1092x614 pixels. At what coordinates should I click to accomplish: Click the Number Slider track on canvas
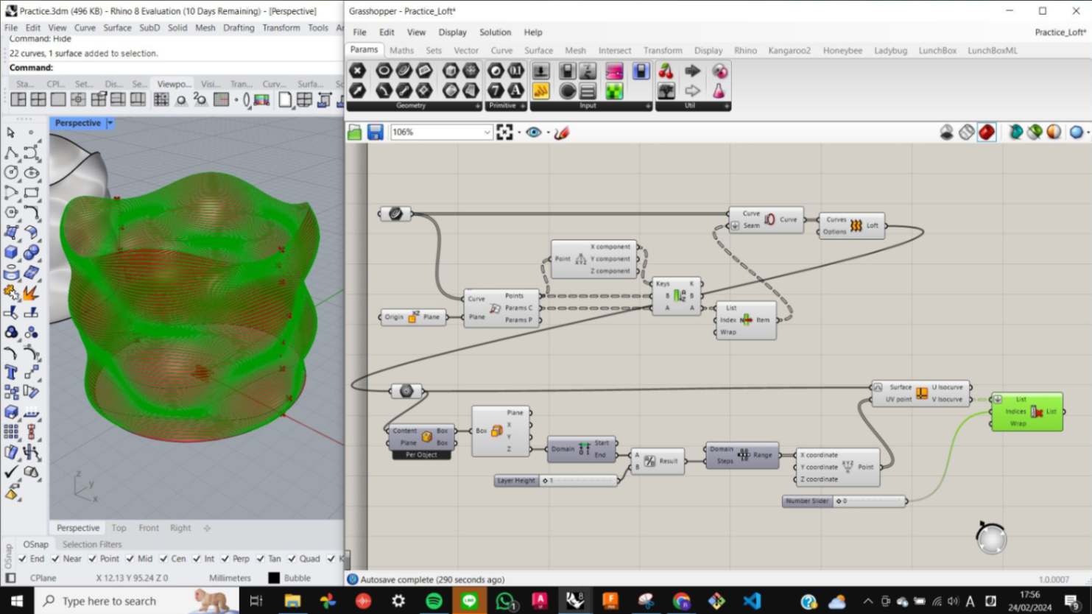(x=871, y=501)
